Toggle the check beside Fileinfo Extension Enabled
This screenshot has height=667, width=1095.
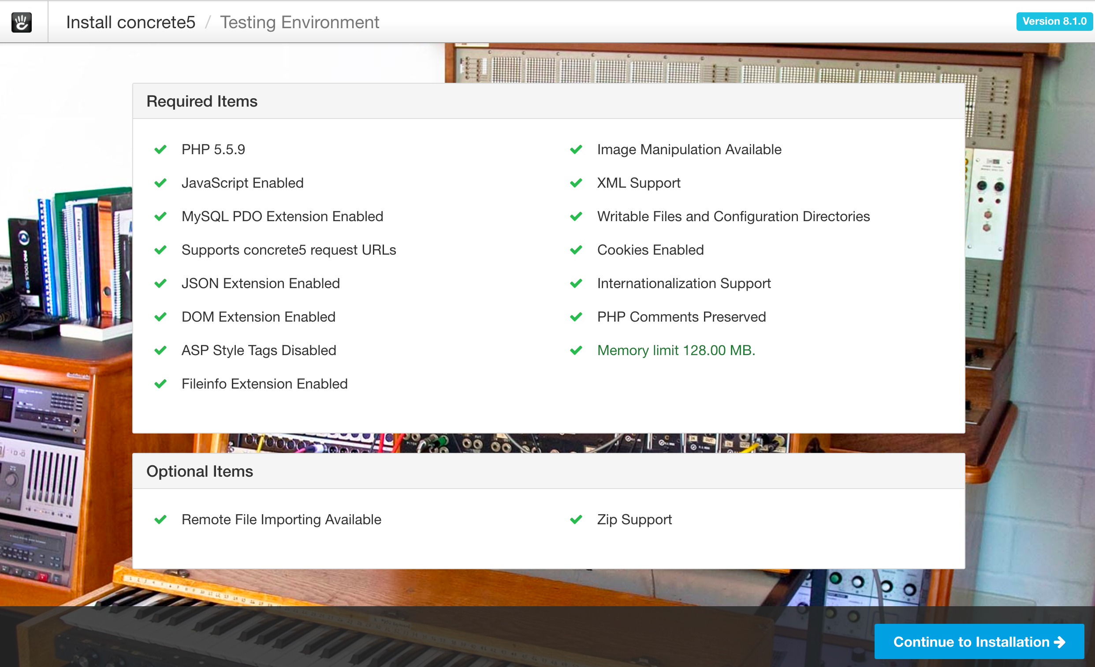(x=161, y=384)
